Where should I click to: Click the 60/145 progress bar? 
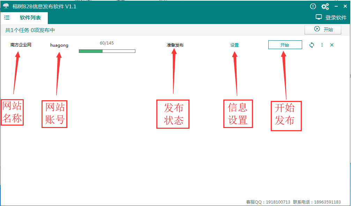107,51
